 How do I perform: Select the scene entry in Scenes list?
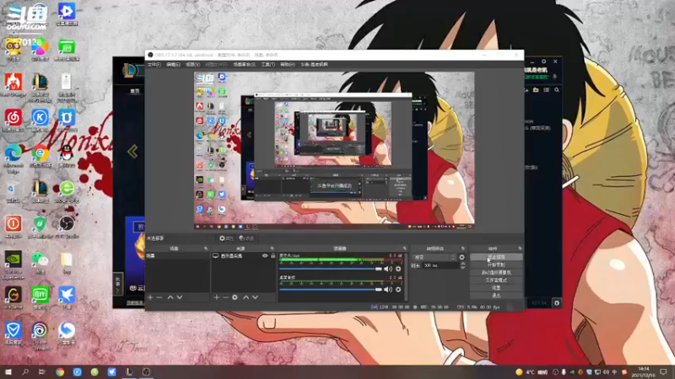[177, 256]
